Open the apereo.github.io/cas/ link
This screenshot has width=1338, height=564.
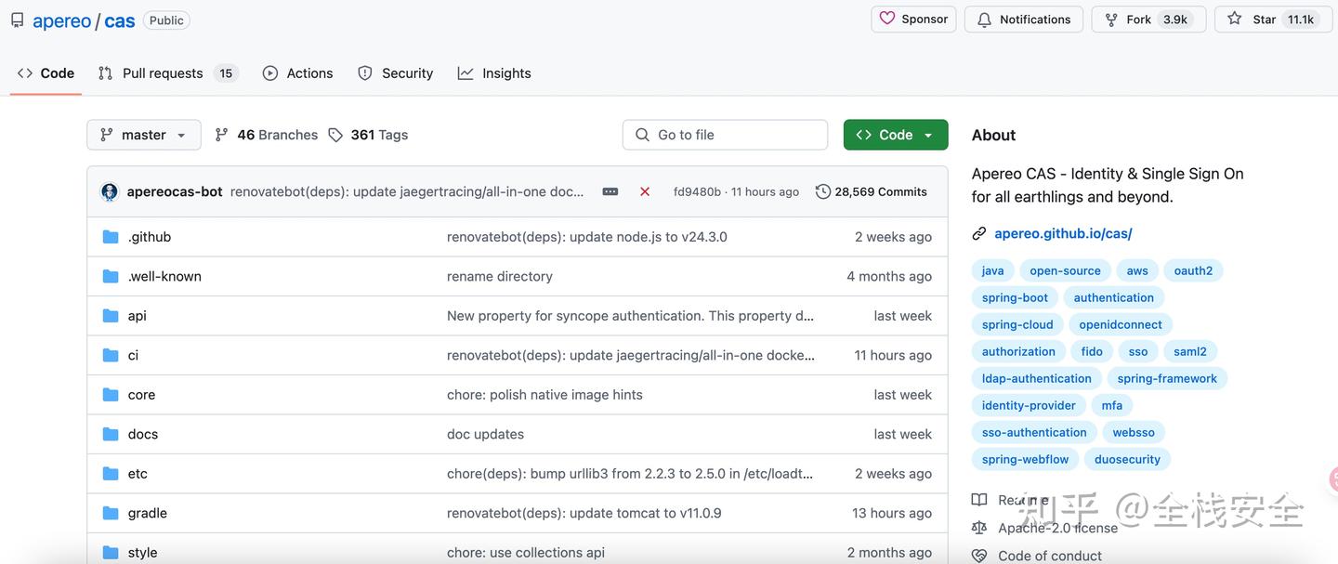pos(1063,234)
